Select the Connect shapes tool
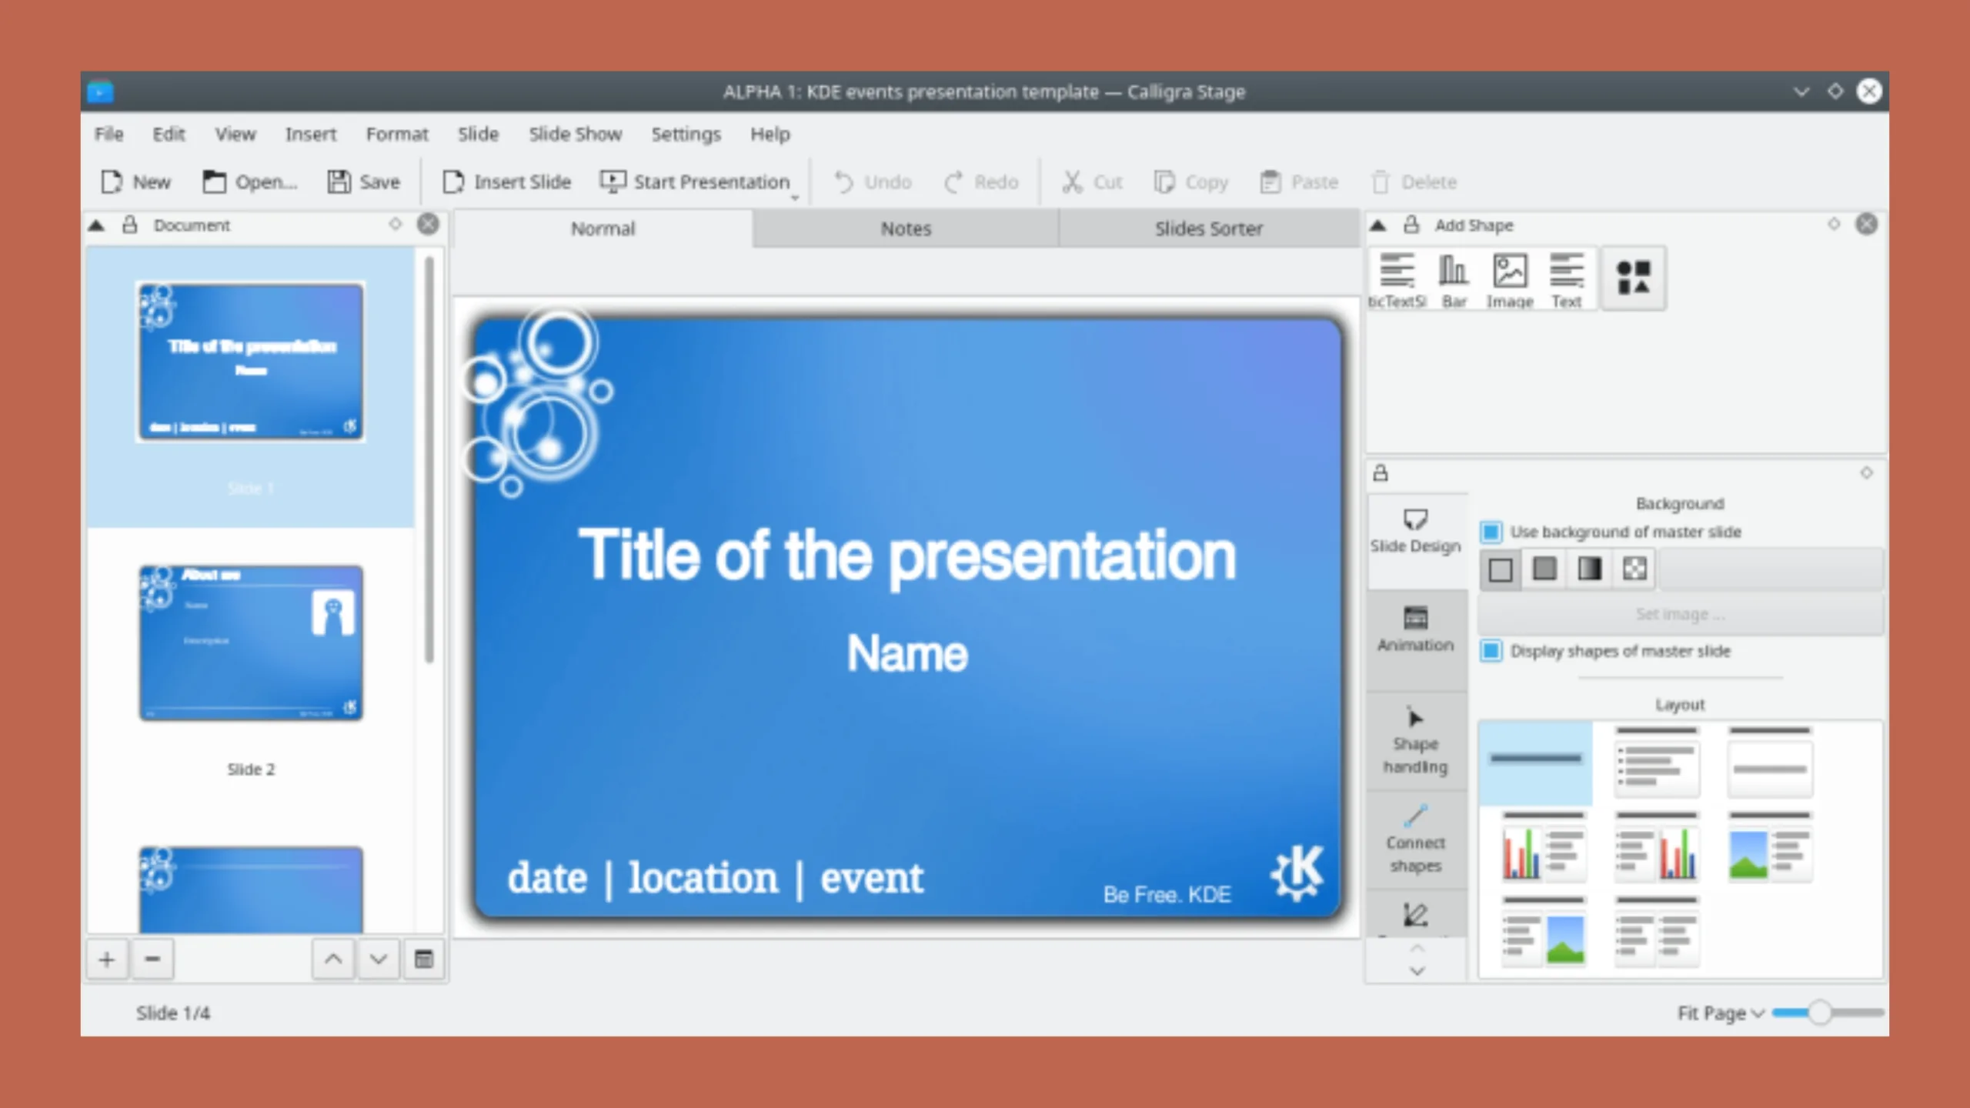The height and width of the screenshot is (1108, 1970). [1416, 840]
